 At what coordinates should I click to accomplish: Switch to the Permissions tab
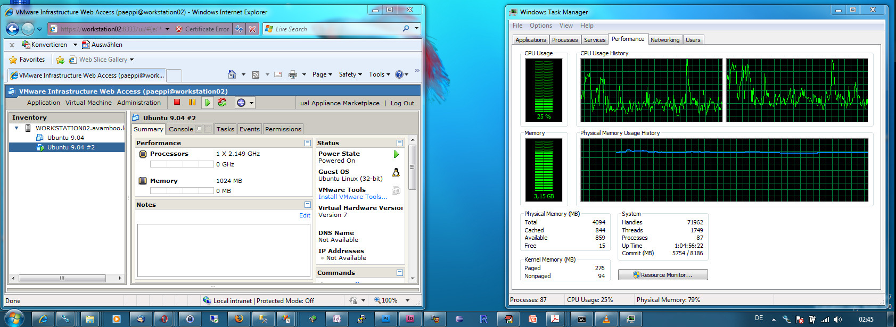pos(283,129)
